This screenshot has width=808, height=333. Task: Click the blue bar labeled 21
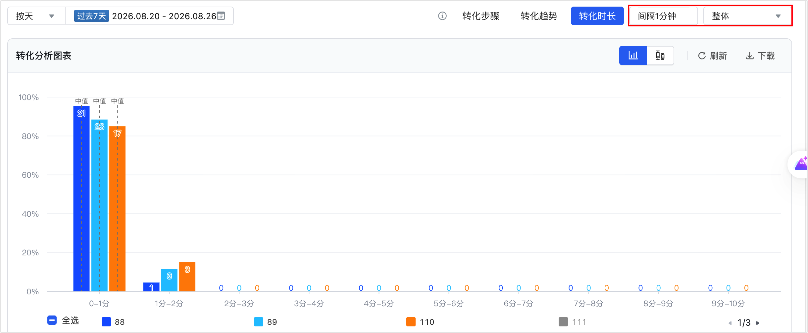(x=81, y=199)
